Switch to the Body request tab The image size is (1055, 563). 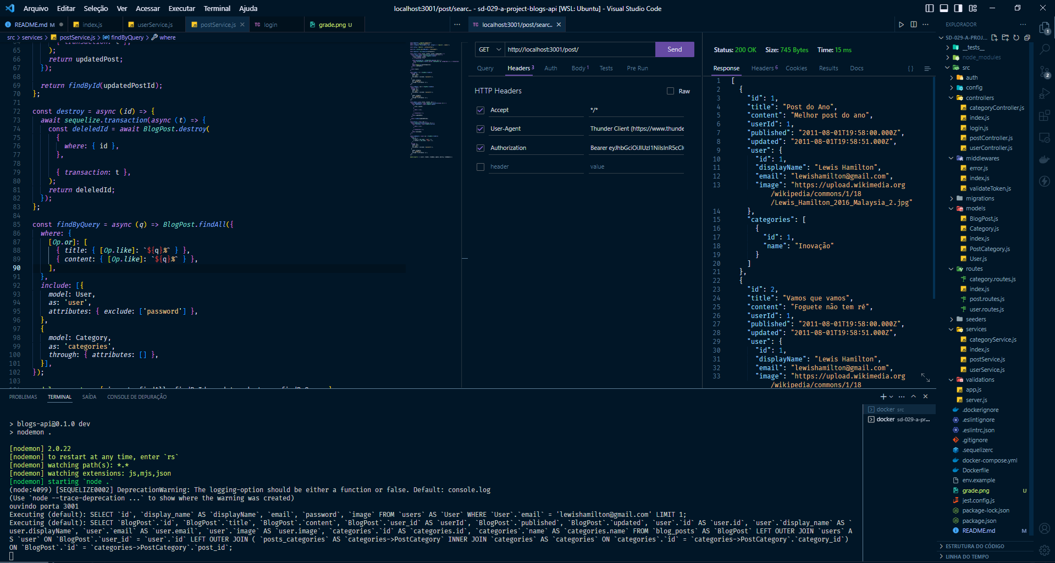[579, 68]
